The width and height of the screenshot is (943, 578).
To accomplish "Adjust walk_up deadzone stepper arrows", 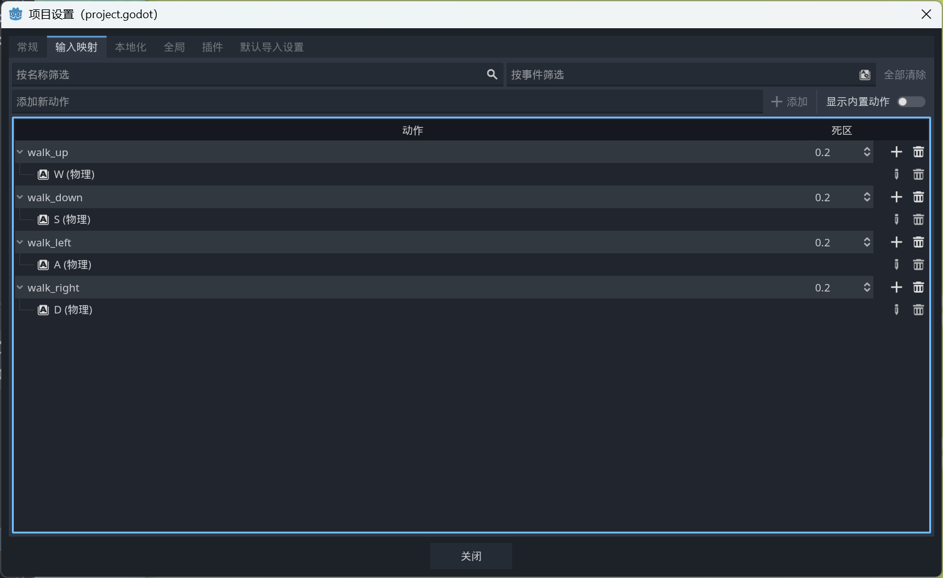I will [867, 152].
